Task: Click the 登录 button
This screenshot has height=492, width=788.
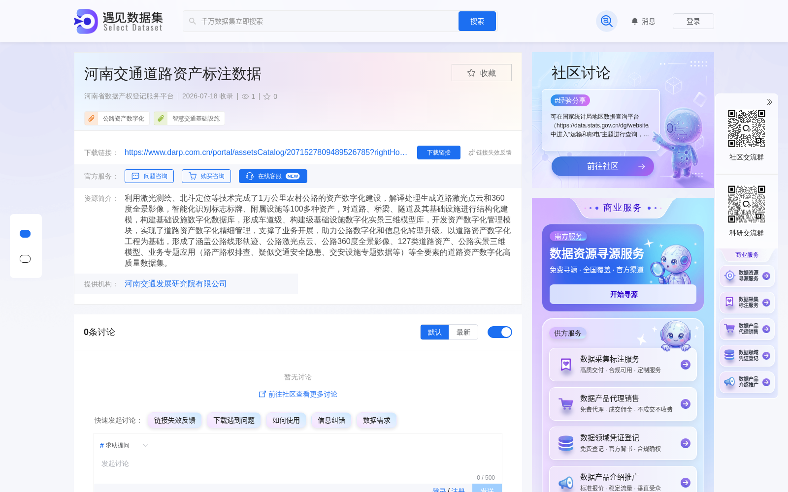Action: coord(693,21)
